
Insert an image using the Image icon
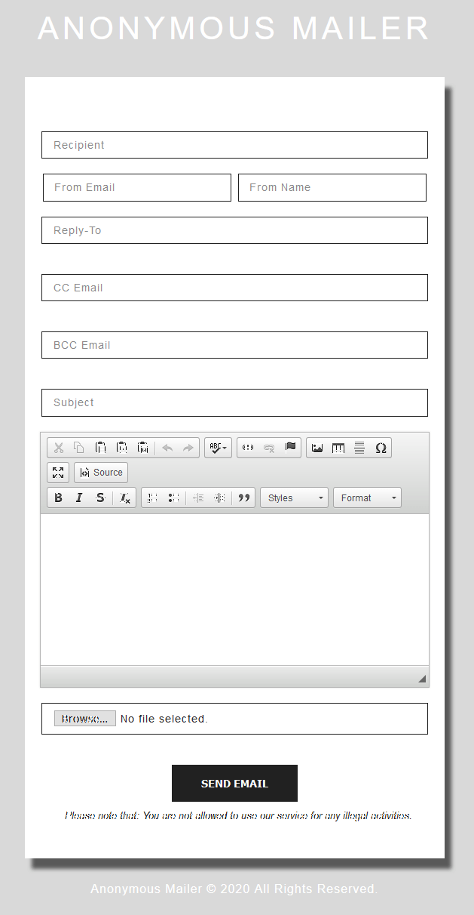pos(317,448)
